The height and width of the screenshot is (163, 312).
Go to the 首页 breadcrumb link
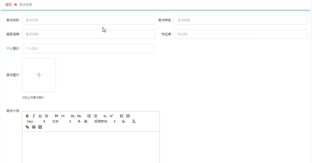pyautogui.click(x=9, y=5)
